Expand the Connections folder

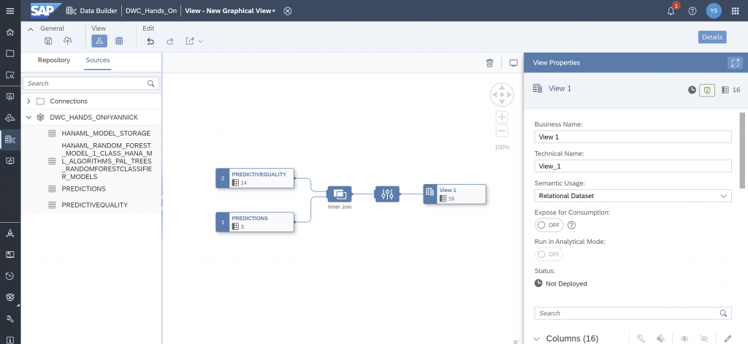point(28,101)
